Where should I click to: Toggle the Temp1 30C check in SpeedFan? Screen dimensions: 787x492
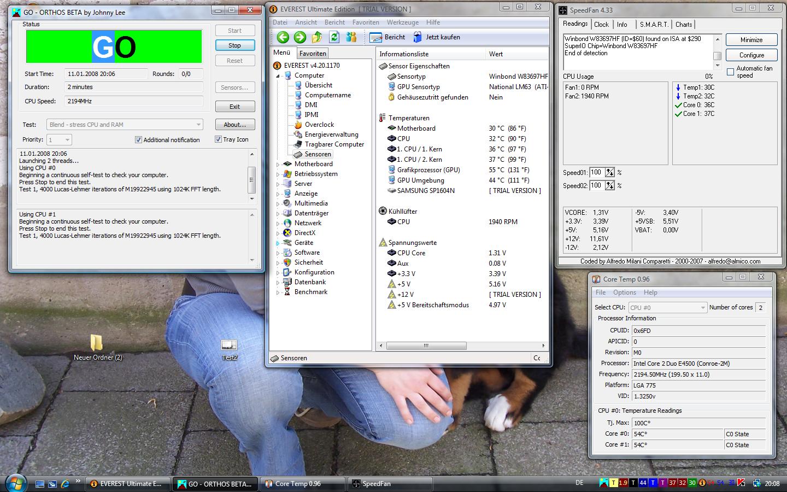click(x=678, y=87)
